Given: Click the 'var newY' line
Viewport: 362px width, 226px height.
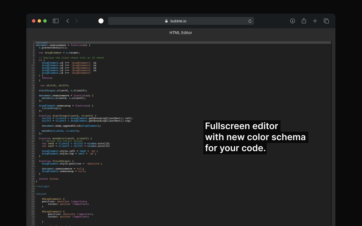Looking at the screenshot, I should coord(76,146).
